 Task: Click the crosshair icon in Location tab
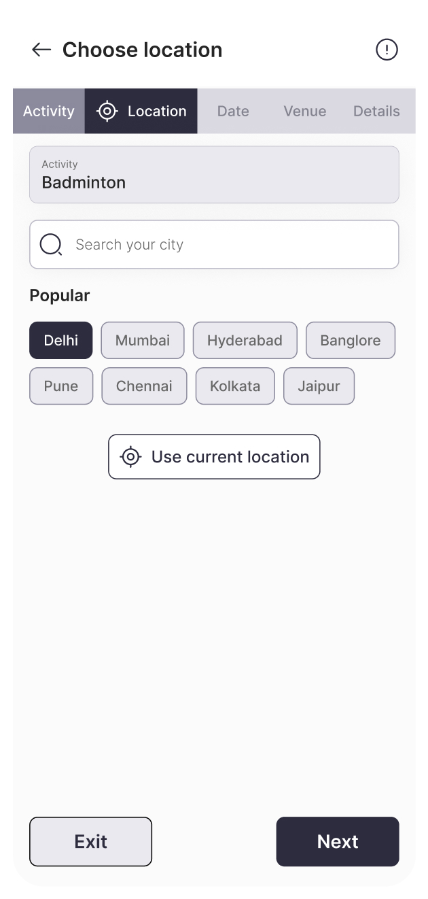[107, 111]
